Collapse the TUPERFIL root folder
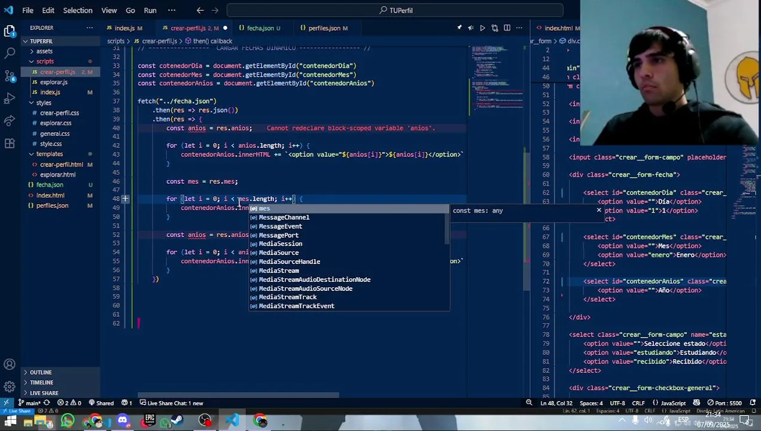The height and width of the screenshot is (431, 761). (x=41, y=41)
